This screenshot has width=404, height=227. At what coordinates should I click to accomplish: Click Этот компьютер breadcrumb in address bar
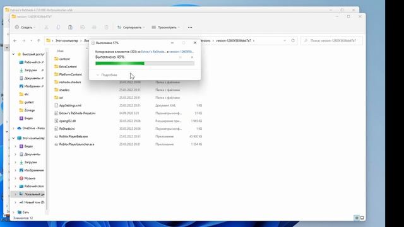click(x=67, y=40)
